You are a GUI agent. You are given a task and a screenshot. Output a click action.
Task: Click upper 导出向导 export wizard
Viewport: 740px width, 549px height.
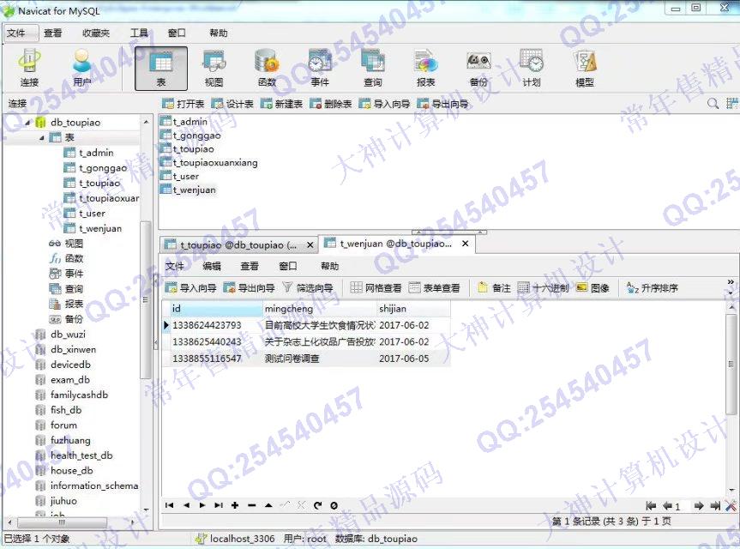[442, 104]
